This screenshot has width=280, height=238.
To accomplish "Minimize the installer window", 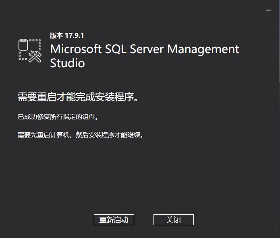I will (x=269, y=10).
